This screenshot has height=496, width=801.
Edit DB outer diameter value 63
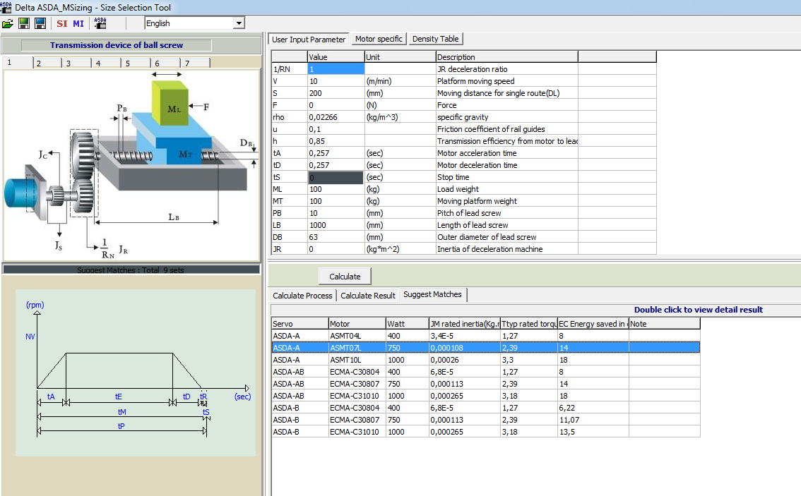click(336, 237)
